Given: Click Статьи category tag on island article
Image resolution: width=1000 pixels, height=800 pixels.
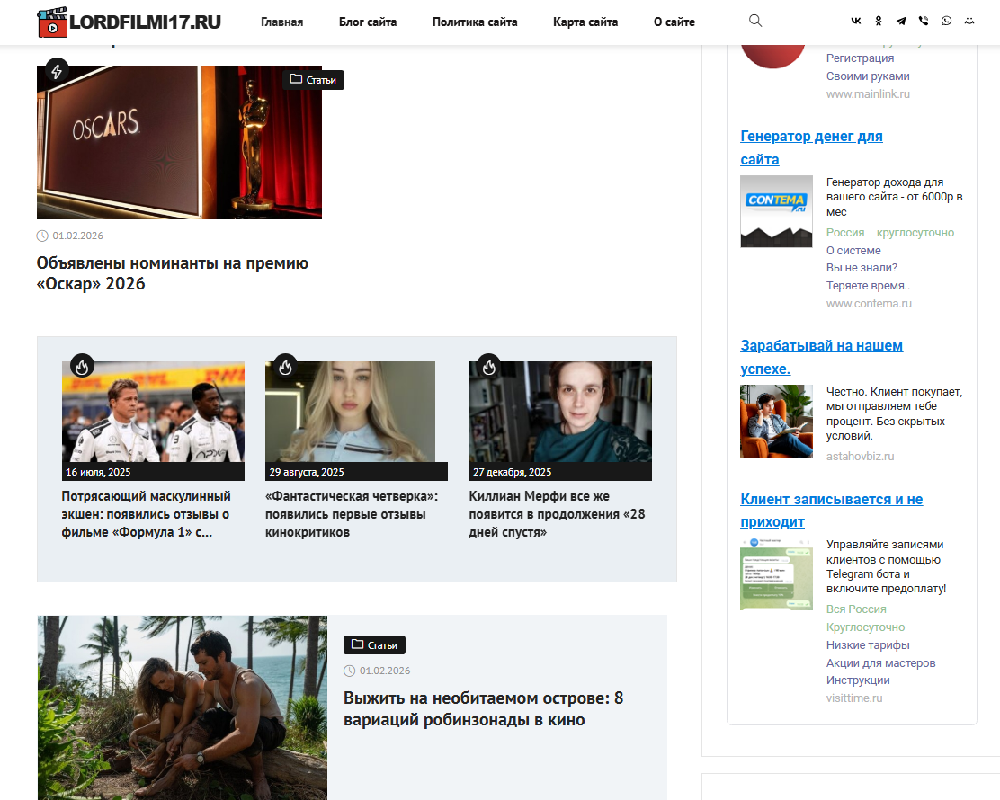Looking at the screenshot, I should point(374,645).
